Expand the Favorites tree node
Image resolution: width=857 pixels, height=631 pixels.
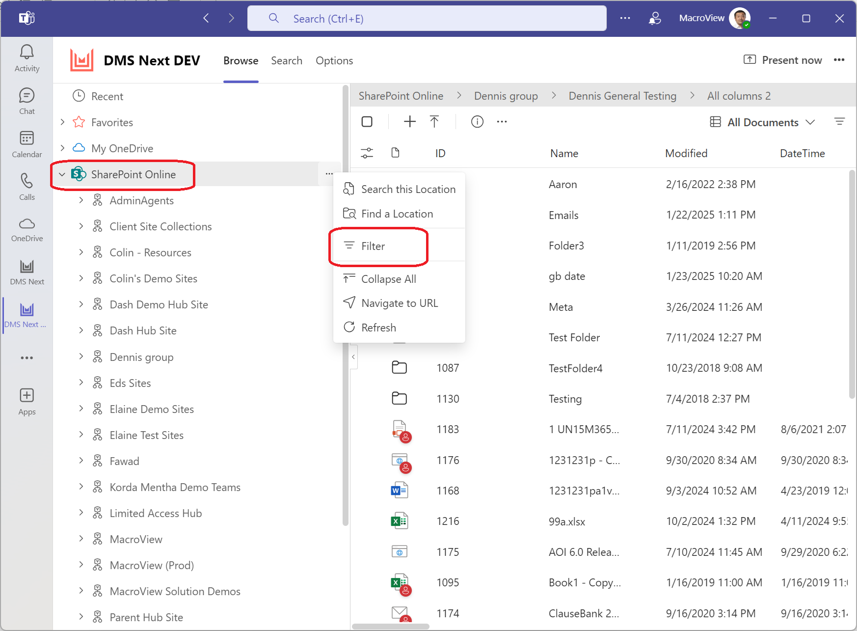point(62,122)
